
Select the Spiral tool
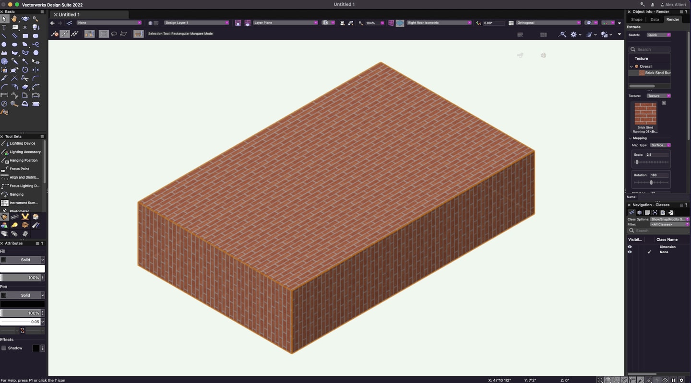click(4, 61)
